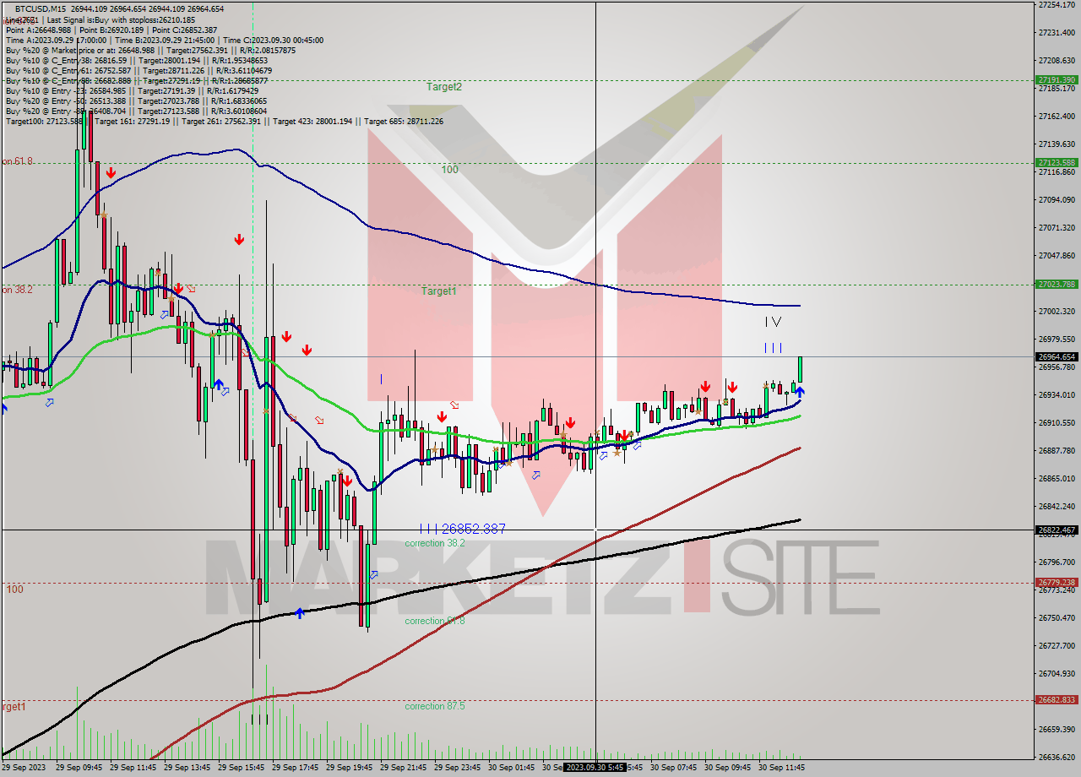This screenshot has height=777, width=1081.
Task: Click the green 100 level label
Action: point(449,169)
